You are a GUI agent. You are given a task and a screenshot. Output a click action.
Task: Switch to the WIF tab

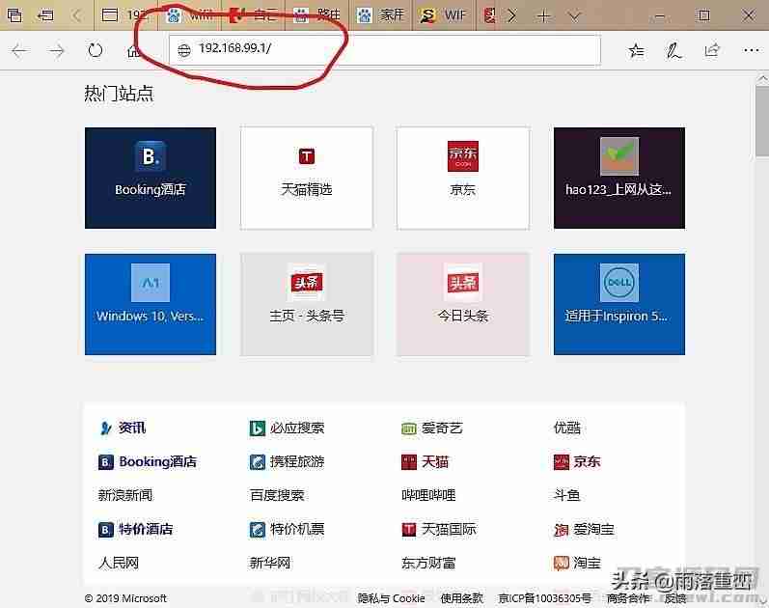pos(445,15)
